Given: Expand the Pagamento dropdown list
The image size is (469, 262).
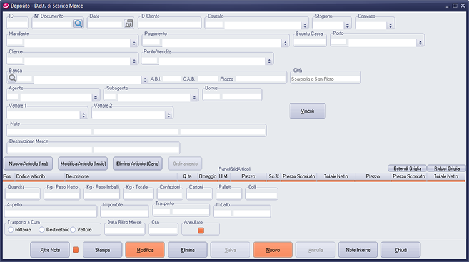Looking at the screenshot, I should tap(285, 43).
